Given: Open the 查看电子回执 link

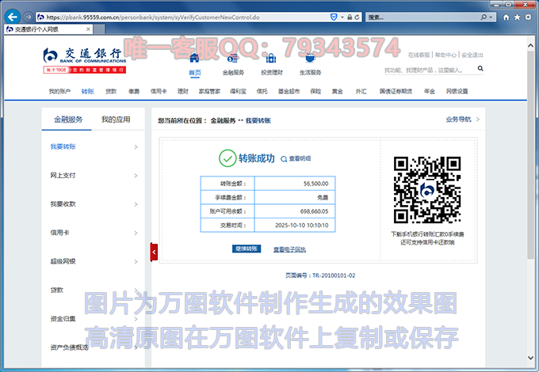Looking at the screenshot, I should [289, 249].
